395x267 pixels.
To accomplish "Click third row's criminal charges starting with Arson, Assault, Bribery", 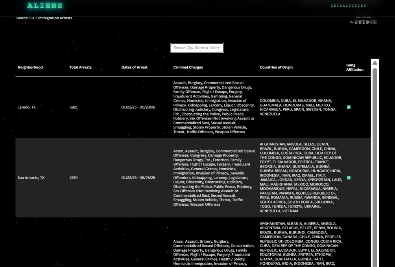I will 214,253.
